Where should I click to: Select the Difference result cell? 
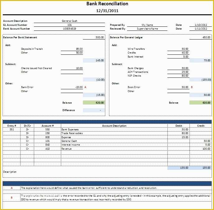(x=94, y=110)
